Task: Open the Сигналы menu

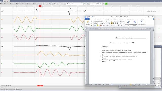Action: pyautogui.click(x=6, y=4)
